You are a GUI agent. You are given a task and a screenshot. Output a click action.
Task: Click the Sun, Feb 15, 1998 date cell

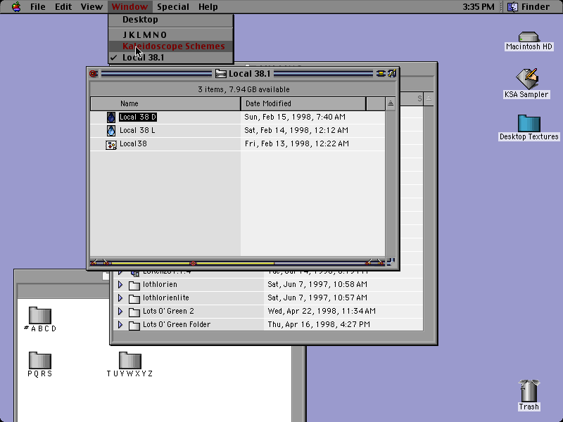tap(295, 117)
